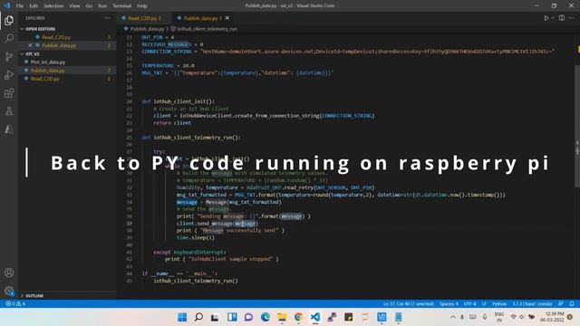This screenshot has width=580, height=326.
Task: Open Windows taskbar Search
Action: coord(198,317)
